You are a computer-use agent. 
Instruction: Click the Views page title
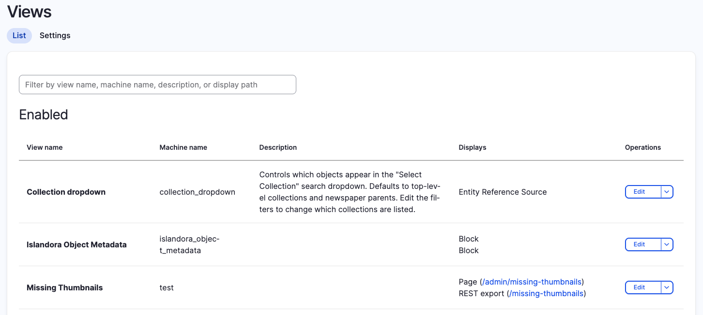[30, 11]
